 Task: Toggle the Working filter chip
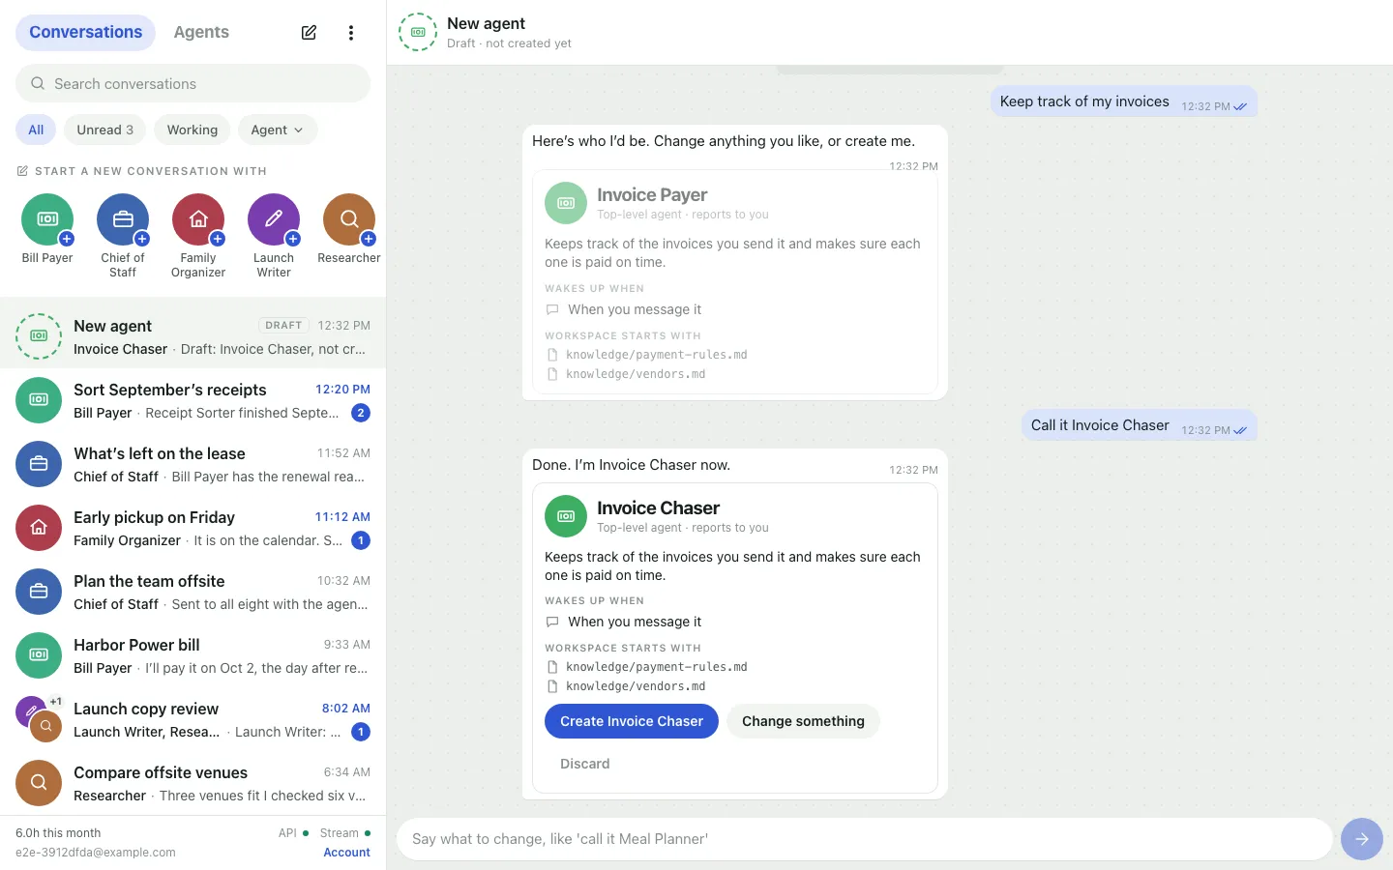pyautogui.click(x=193, y=130)
